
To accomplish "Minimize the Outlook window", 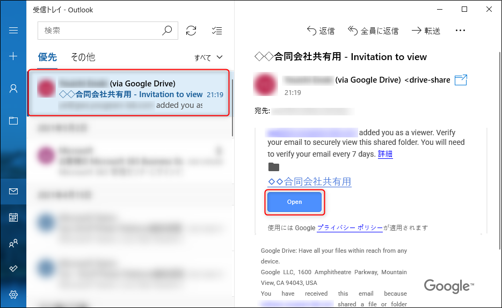I will 440,9.
